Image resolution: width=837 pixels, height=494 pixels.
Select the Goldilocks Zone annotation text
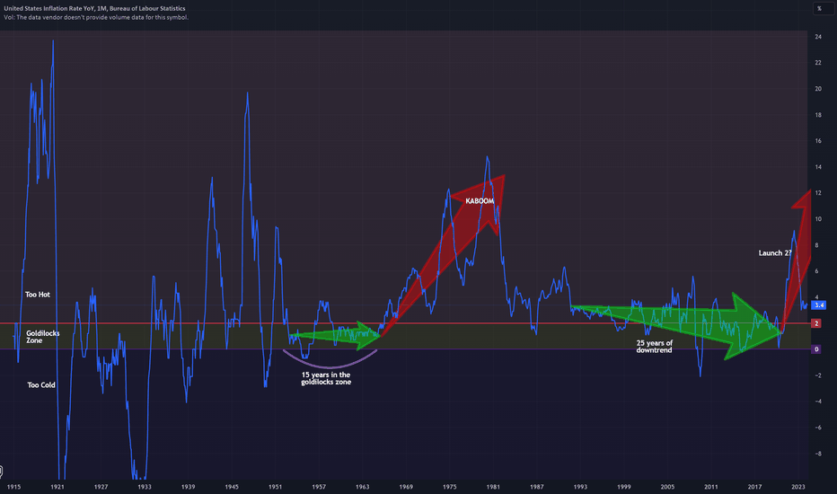(x=43, y=337)
